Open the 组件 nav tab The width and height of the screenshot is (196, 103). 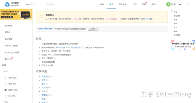pyautogui.click(x=111, y=4)
